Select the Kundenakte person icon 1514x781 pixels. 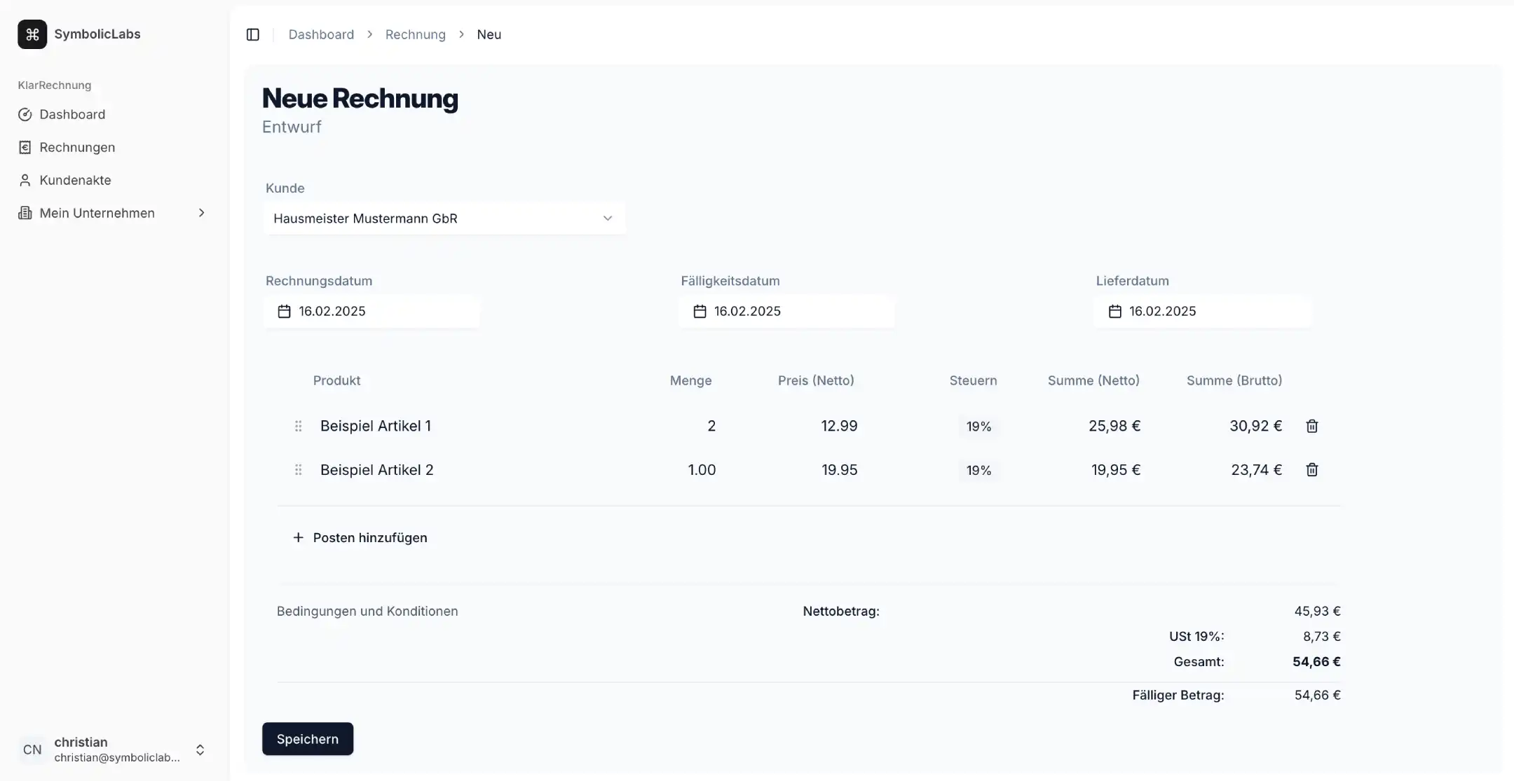[x=25, y=180]
